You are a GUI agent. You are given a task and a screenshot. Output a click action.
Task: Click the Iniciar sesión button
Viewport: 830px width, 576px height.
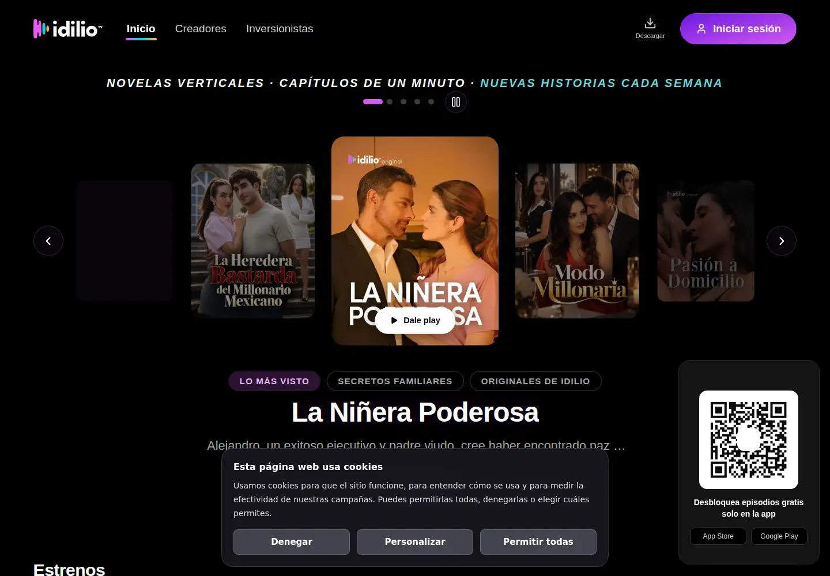coord(738,29)
